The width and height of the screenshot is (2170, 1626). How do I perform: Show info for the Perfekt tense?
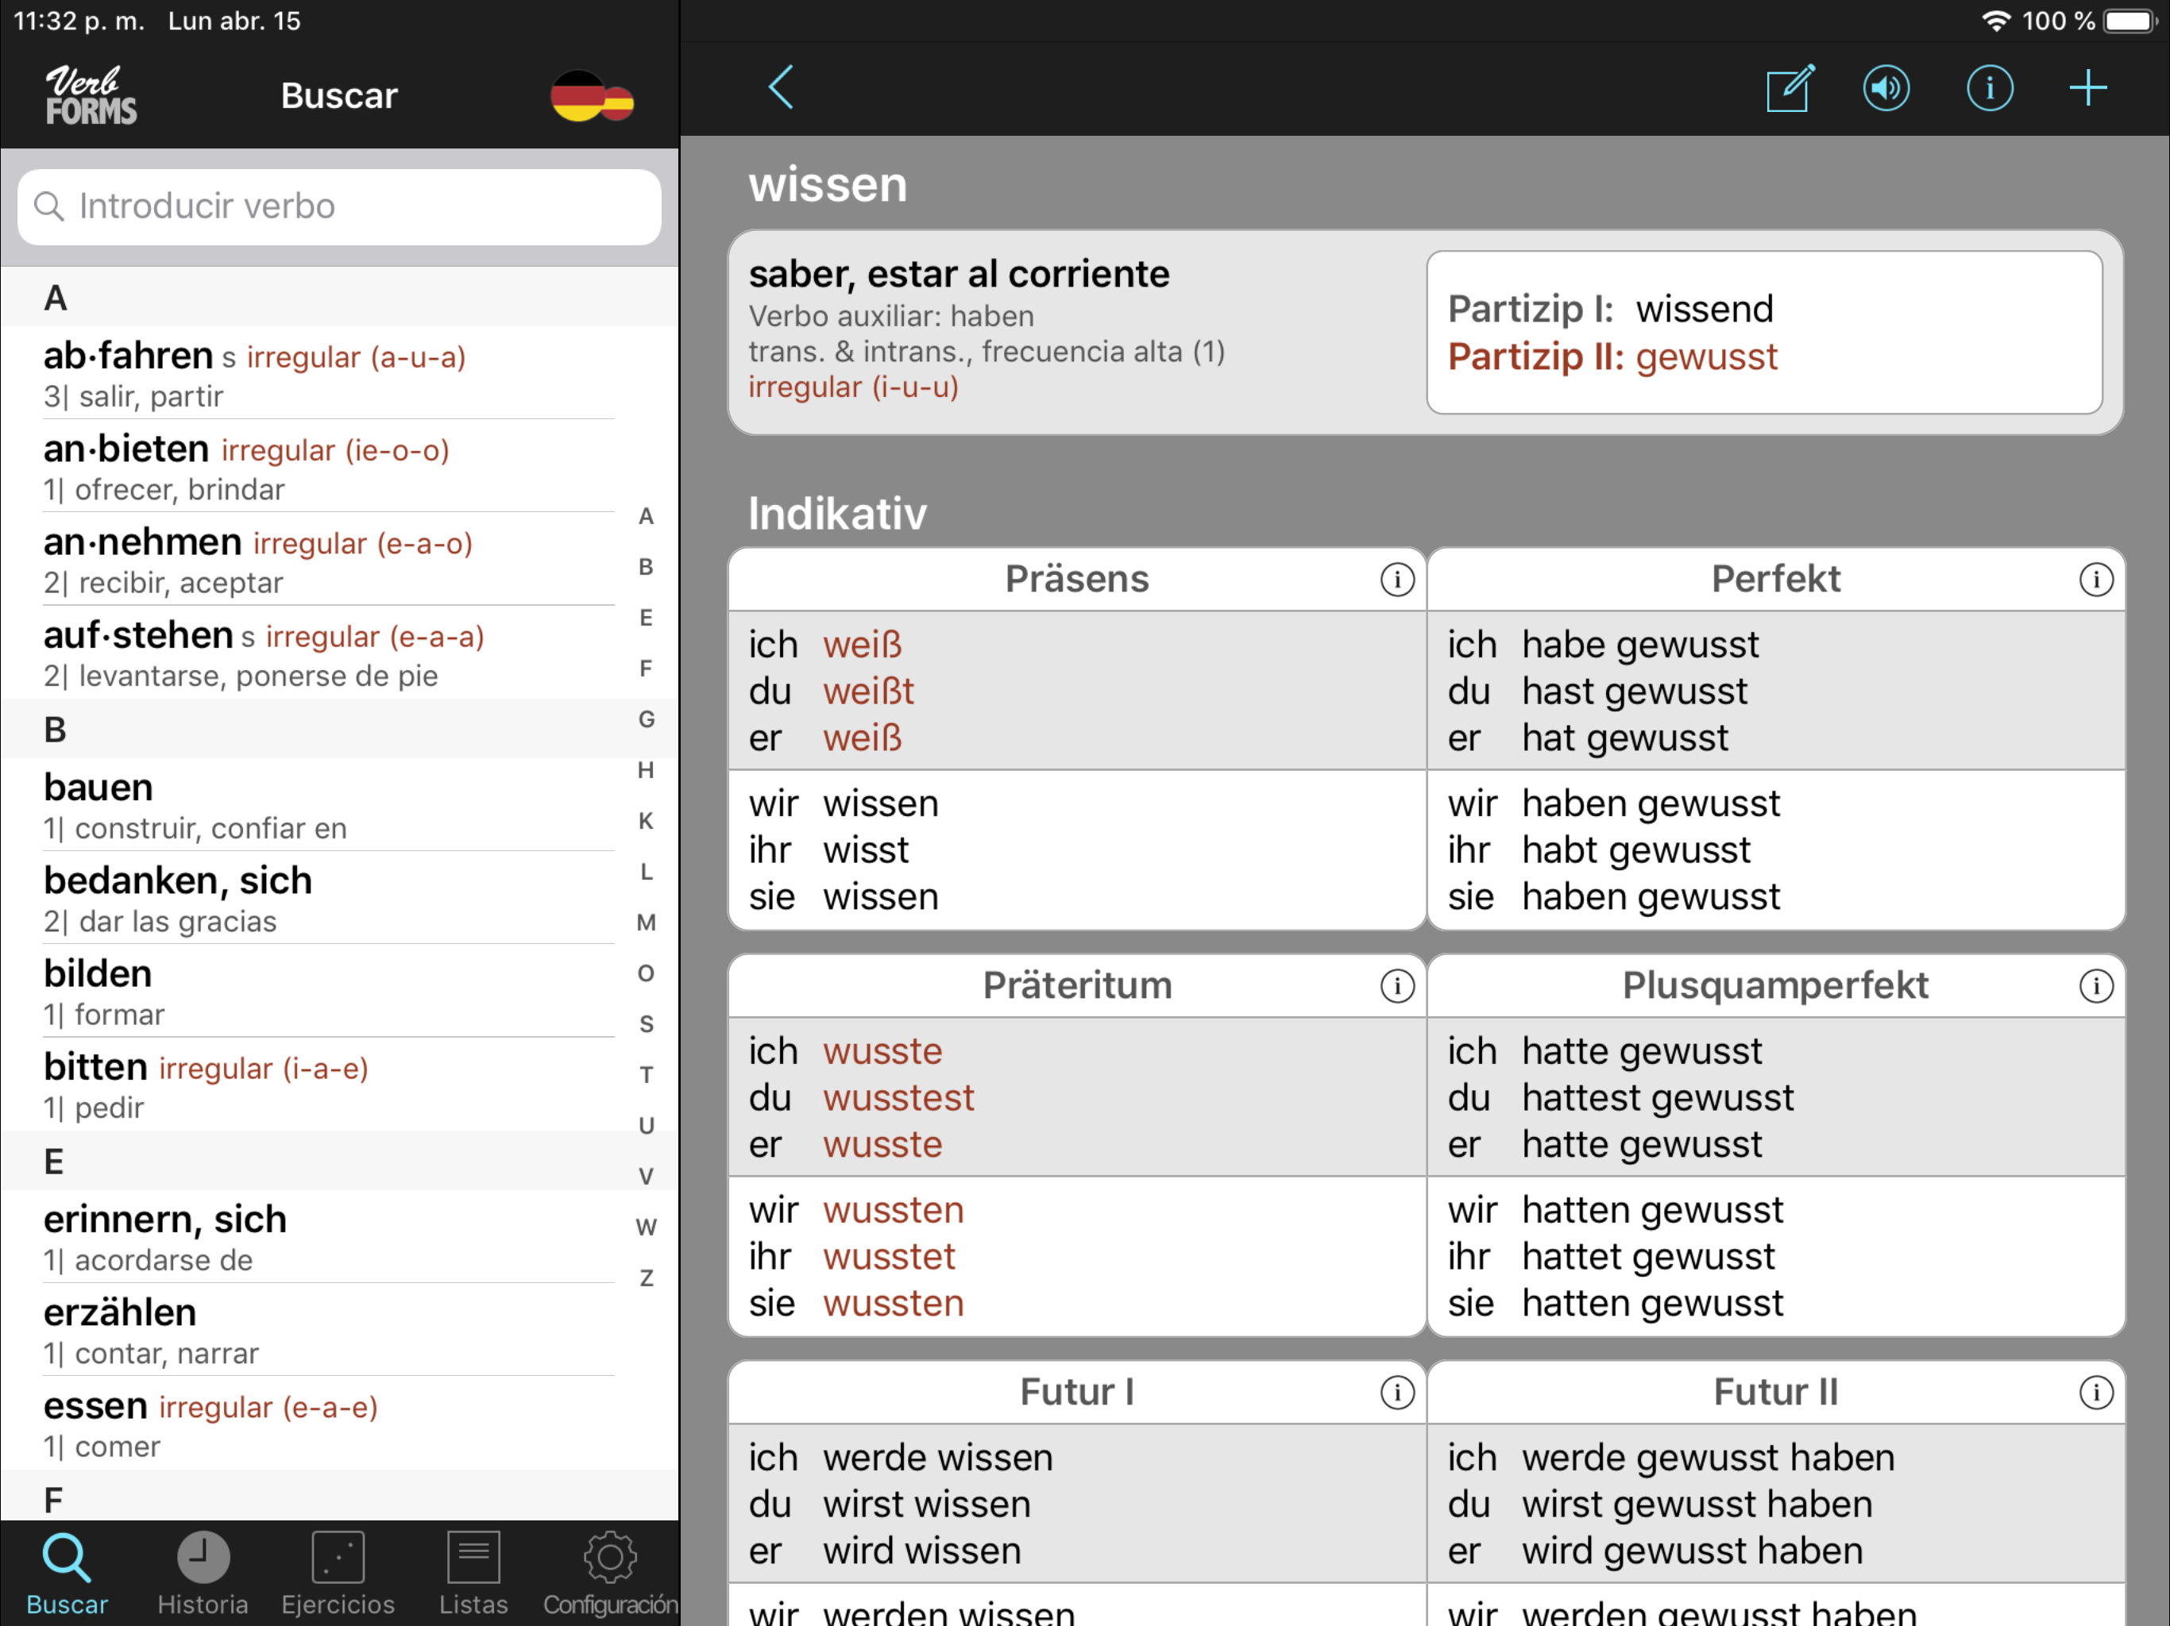pyautogui.click(x=2095, y=580)
